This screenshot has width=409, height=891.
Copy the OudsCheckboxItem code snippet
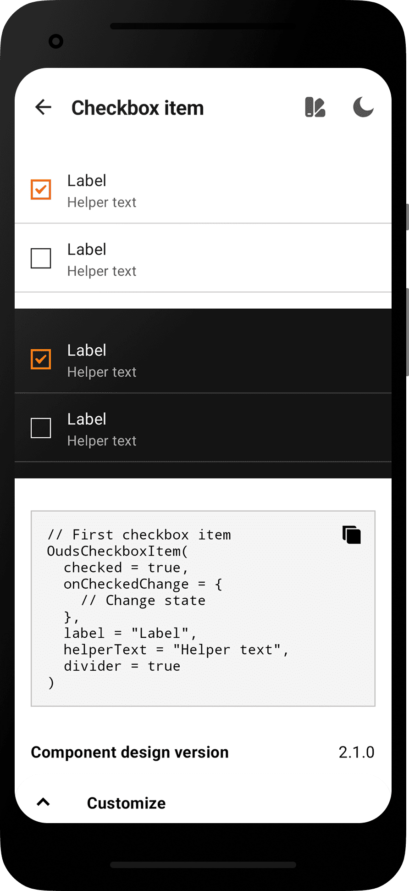(351, 535)
